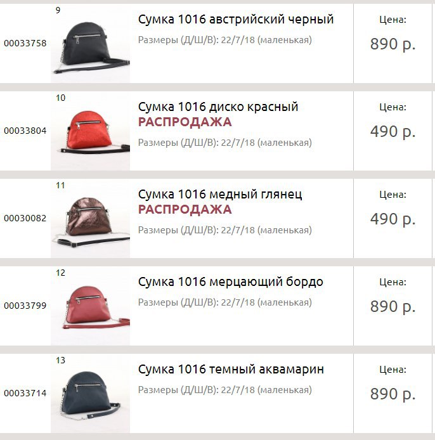435x440 pixels.
Task: Open Сумка 1016 медный глянец product link
Action: 220,195
